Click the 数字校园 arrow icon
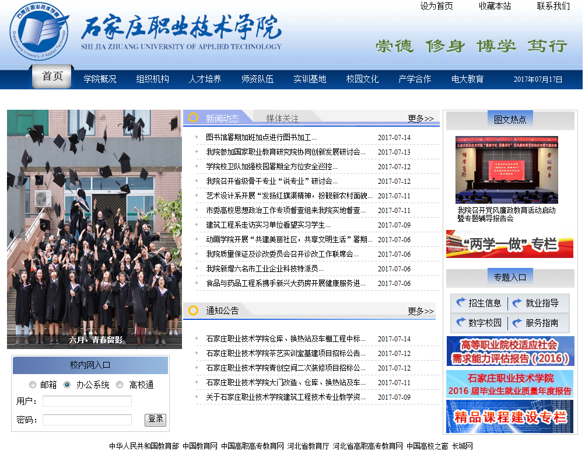Screen dimensions: 585x450 pyautogui.click(x=461, y=322)
